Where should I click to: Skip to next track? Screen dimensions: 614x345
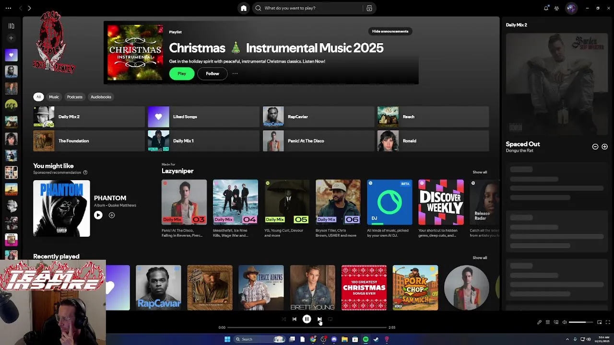319,319
